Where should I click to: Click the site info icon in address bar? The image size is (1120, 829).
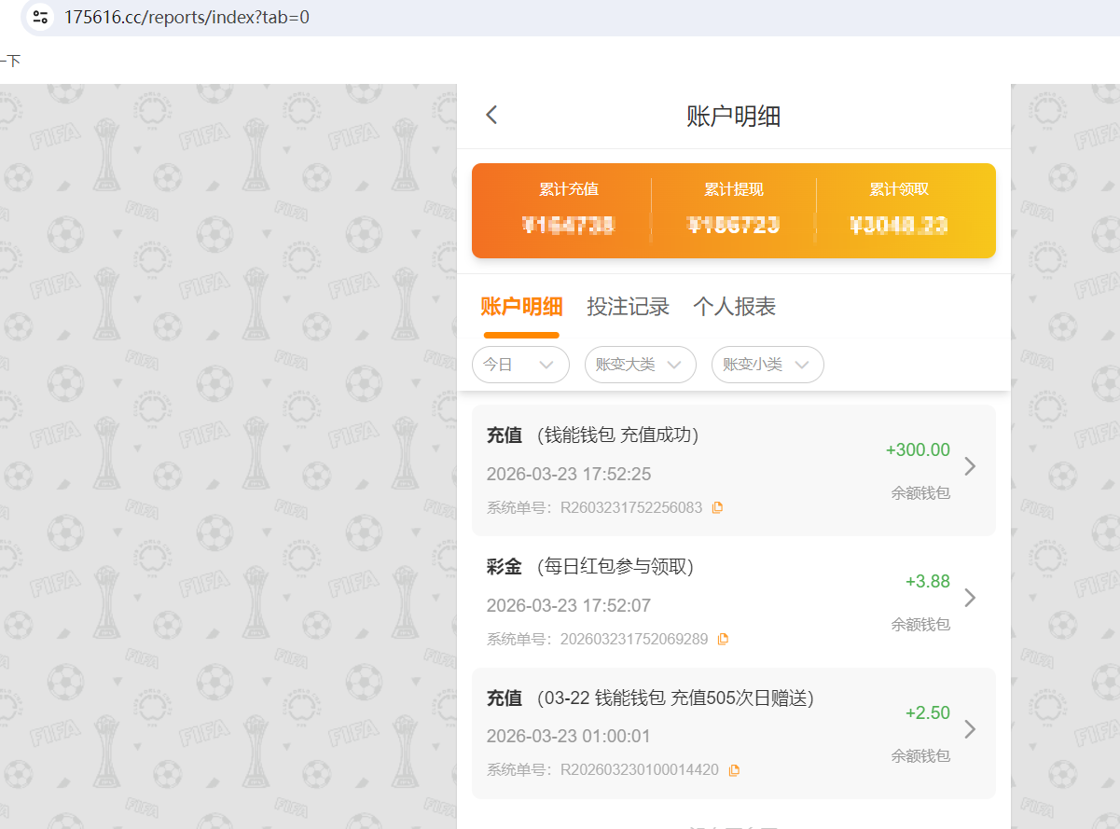[39, 17]
